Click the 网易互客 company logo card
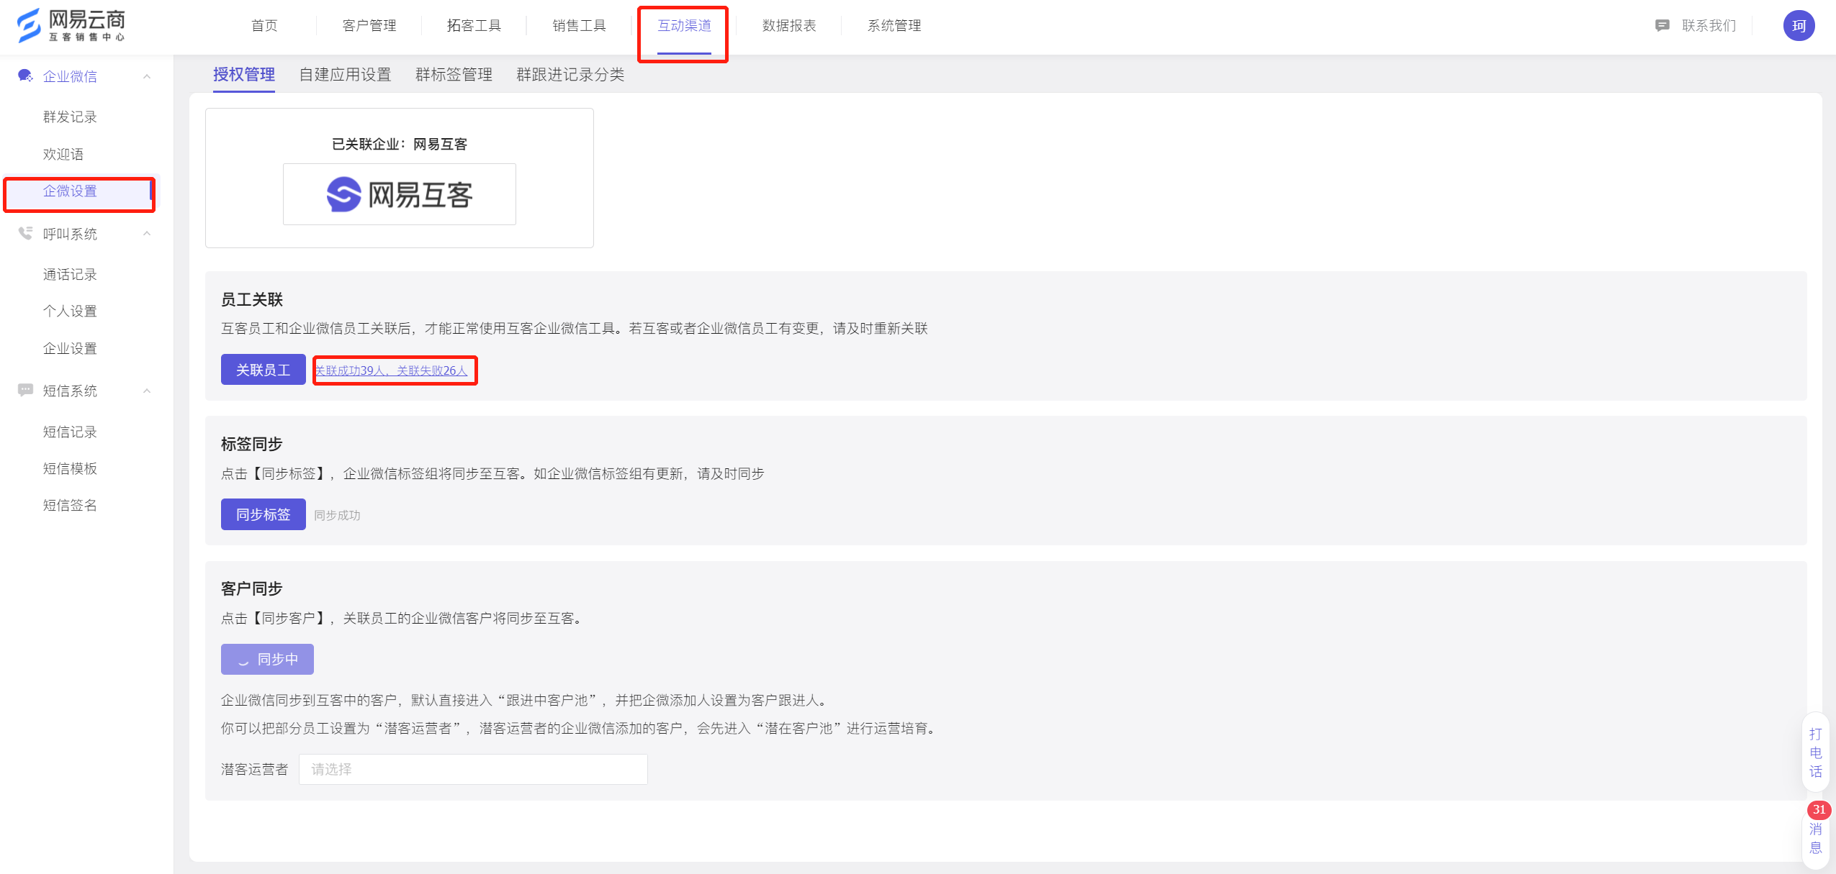 [x=399, y=194]
